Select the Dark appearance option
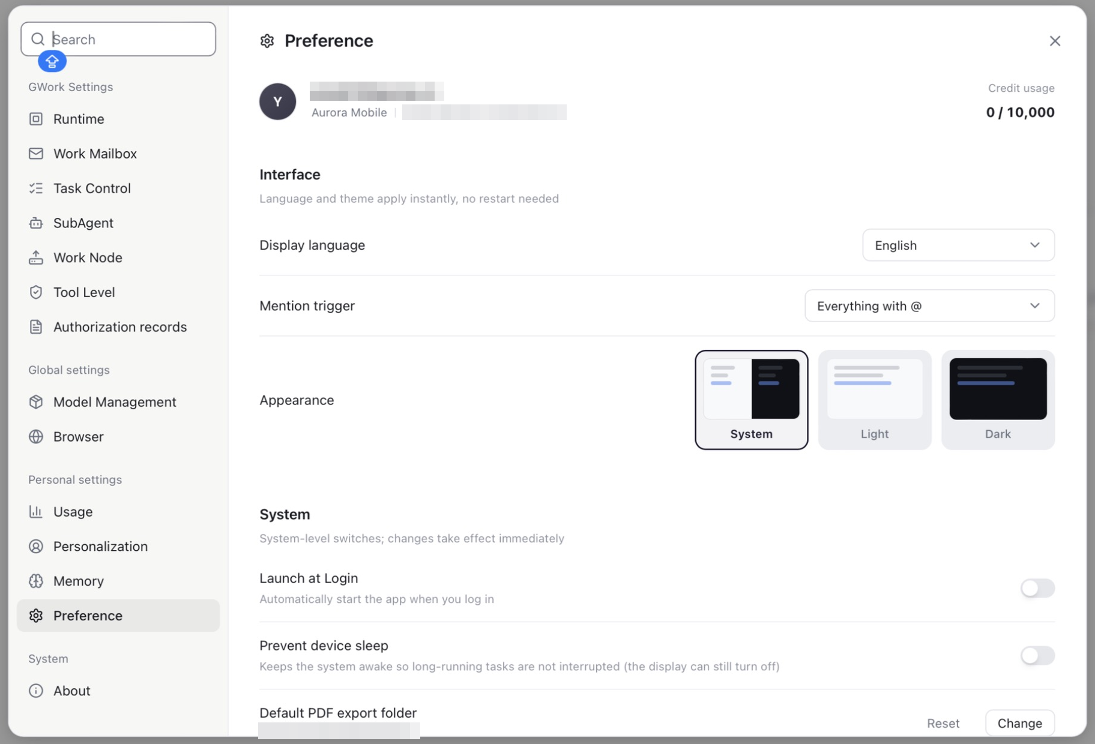The width and height of the screenshot is (1095, 744). pos(998,400)
